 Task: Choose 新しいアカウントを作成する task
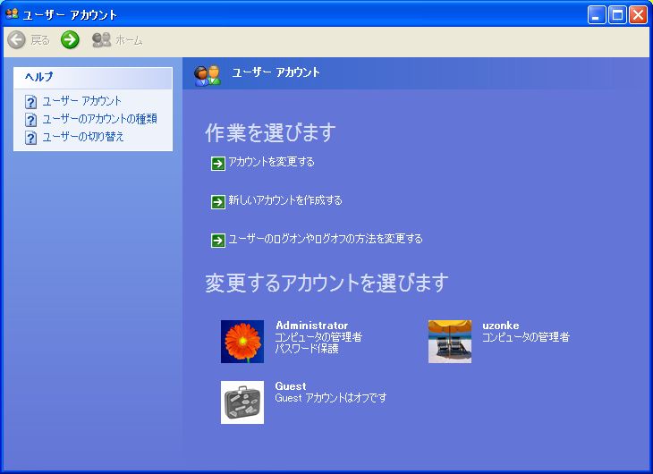pos(285,200)
